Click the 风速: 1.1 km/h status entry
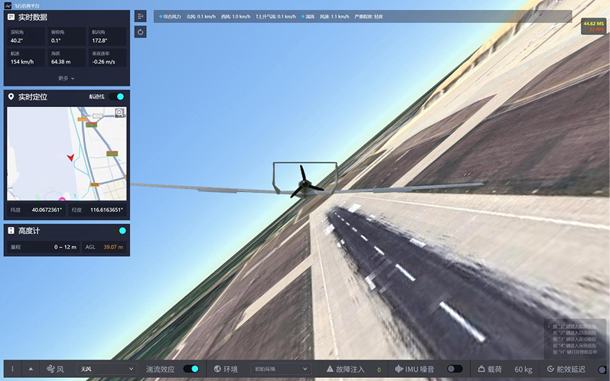610x381 pixels. click(x=334, y=17)
